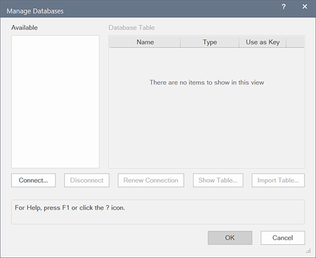The width and height of the screenshot is (316, 258).
Task: Confirm with the OK button
Action: pos(230,238)
